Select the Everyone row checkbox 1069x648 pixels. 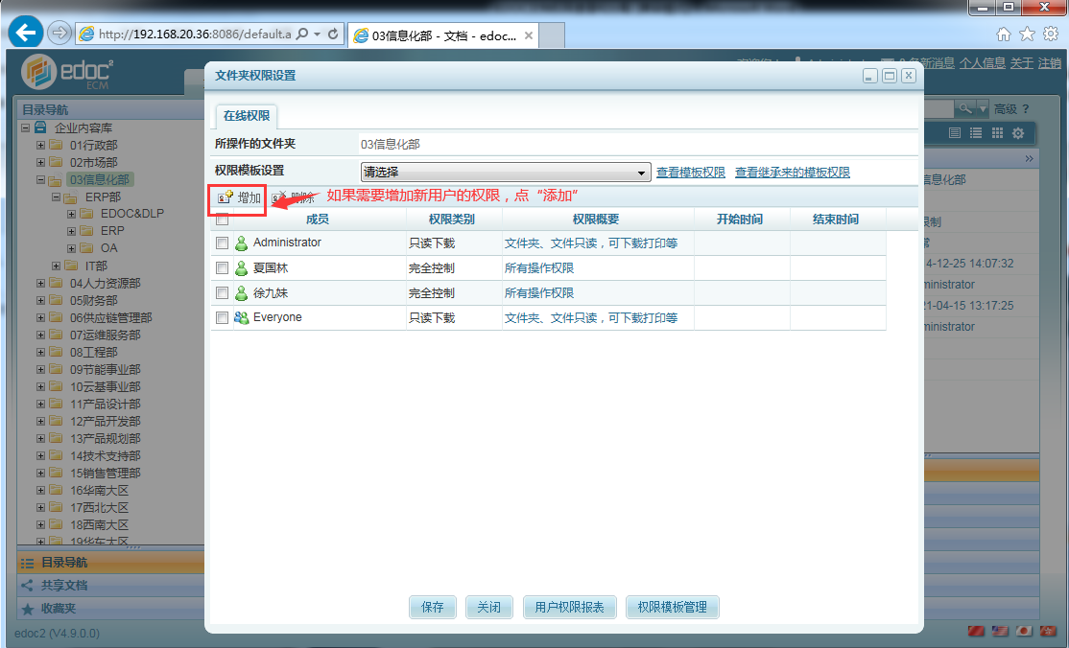point(223,318)
